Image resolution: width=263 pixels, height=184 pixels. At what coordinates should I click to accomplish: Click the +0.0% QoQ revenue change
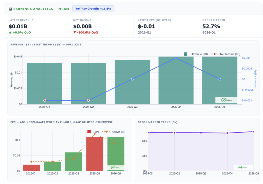click(x=20, y=33)
